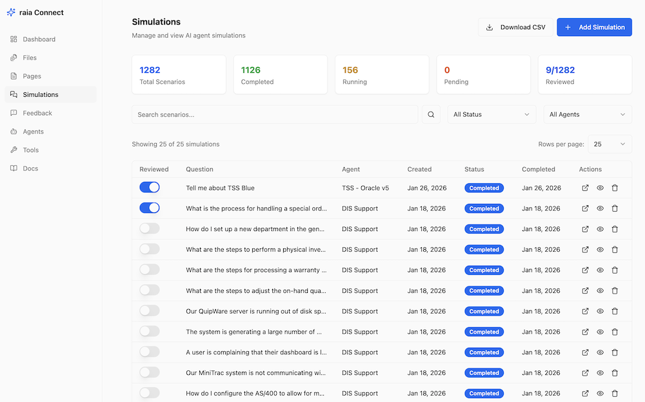
Task: Mark the physical inventory question as Reviewed
Action: (150, 249)
